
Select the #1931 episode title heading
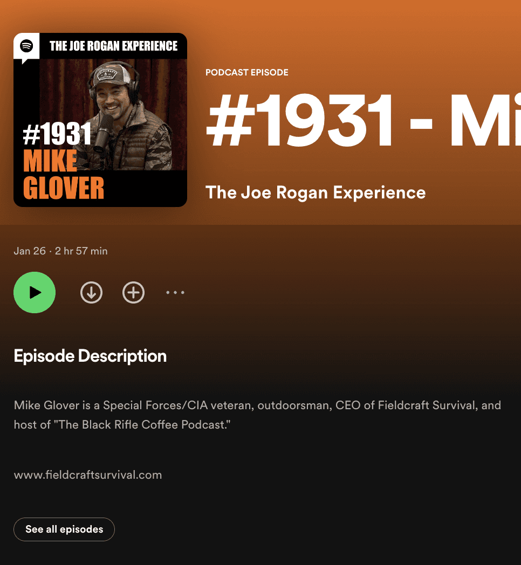coord(363,120)
